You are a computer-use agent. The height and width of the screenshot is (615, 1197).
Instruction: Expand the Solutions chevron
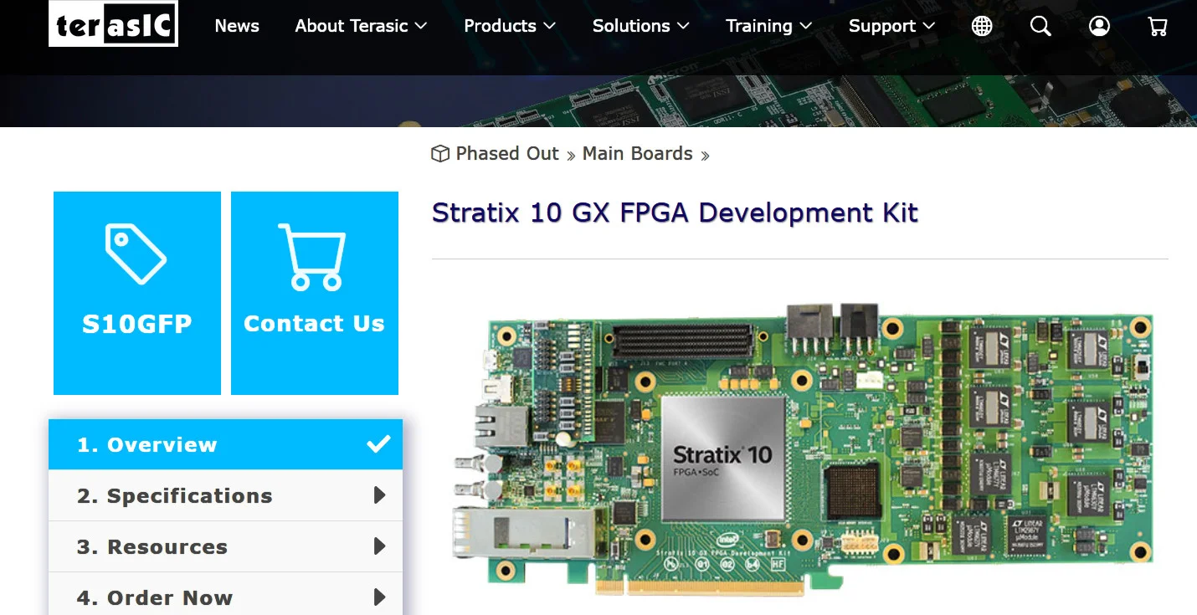pos(684,27)
